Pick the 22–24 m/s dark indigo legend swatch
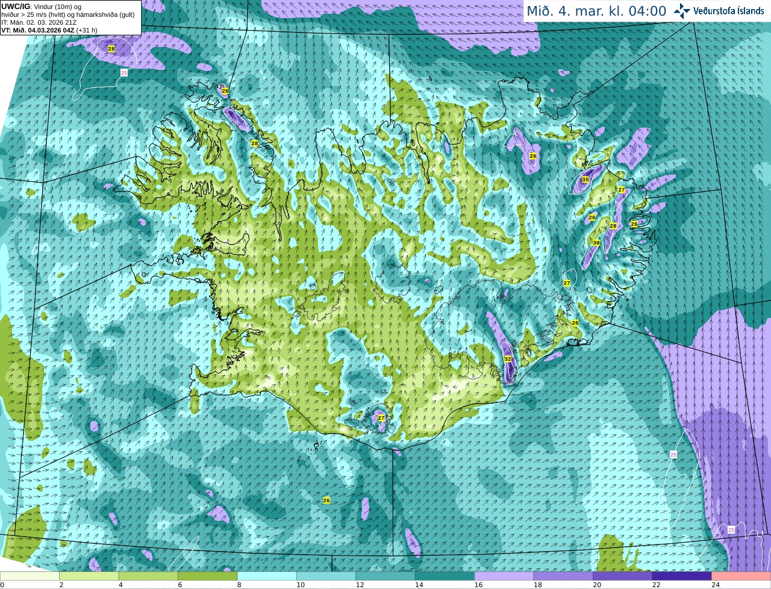 (682, 576)
